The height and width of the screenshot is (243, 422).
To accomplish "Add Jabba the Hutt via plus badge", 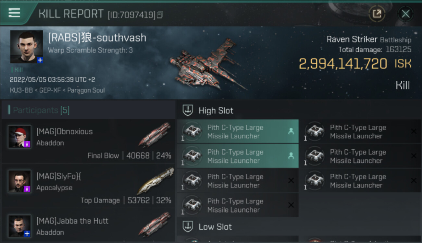I will [27, 233].
